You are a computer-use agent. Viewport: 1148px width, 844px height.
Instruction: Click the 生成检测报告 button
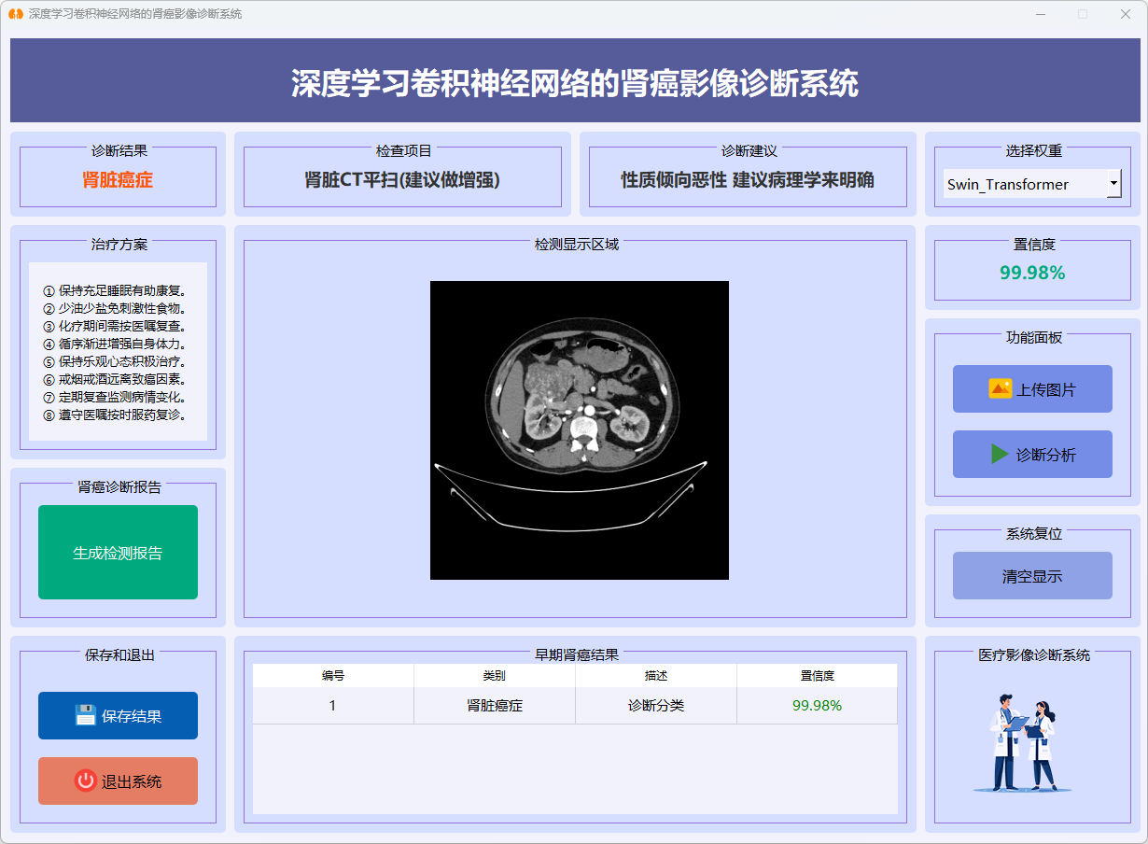[118, 553]
